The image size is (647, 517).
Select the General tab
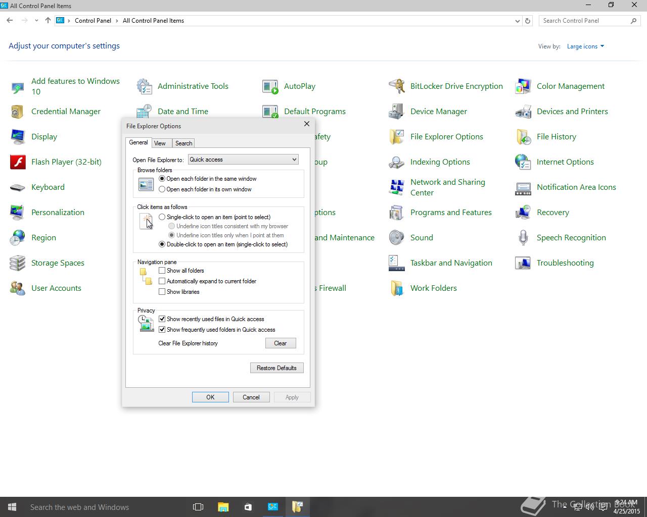coord(138,142)
